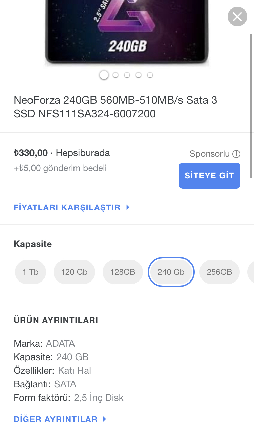Jump to the fourth image dot
254x426 pixels.
click(139, 75)
